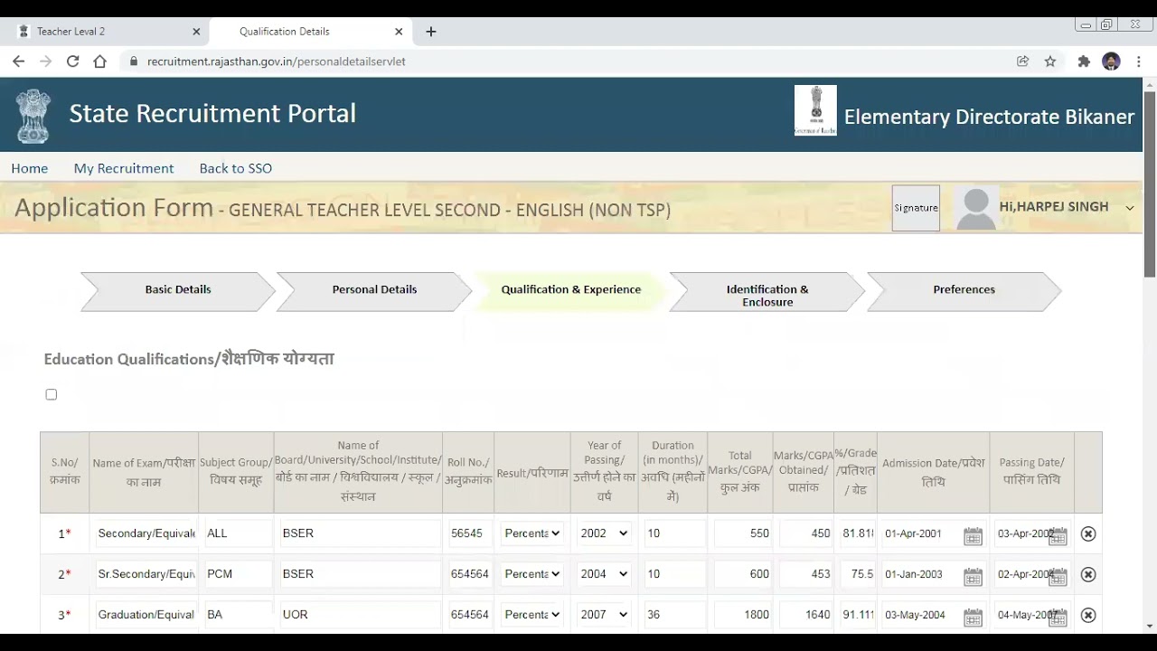Click the Signature thumbnail box
The height and width of the screenshot is (651, 1157).
[916, 208]
